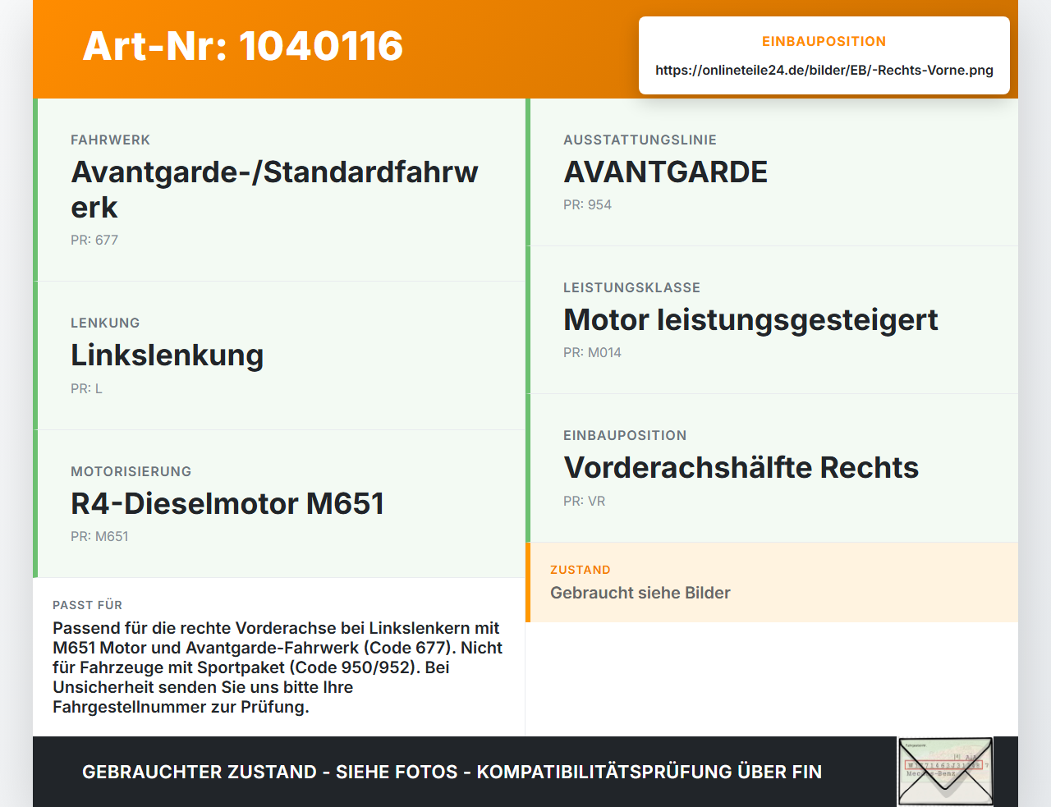
Task: Click the PR: VR code
Action: (584, 501)
